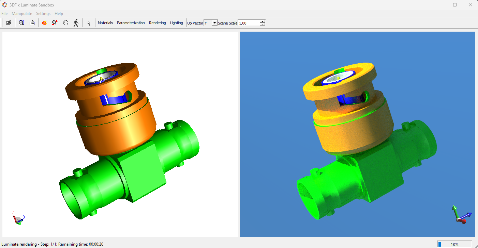Activate the walk mode person icon
Image resolution: width=478 pixels, height=248 pixels.
76,23
